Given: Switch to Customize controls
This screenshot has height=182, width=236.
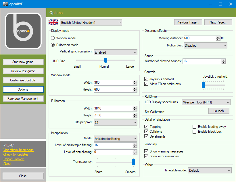Looking at the screenshot, I should [23, 80].
